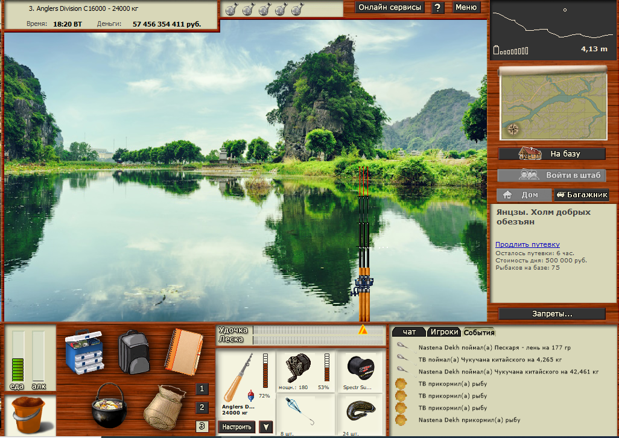Viewport: 619px width, 438px height.
Task: Select the Spectr fishing line spool
Action: [360, 367]
